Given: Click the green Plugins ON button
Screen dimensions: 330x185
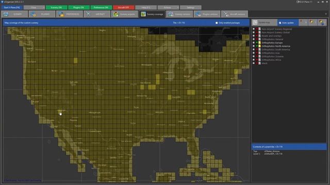Looking at the screenshot, I should point(79,8).
